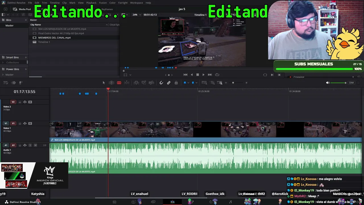Click the V2 destination track button
The width and height of the screenshot is (364, 205).
pyautogui.click(x=13, y=102)
